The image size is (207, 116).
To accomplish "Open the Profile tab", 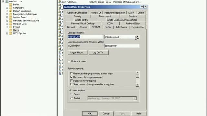I will click(x=108, y=27).
